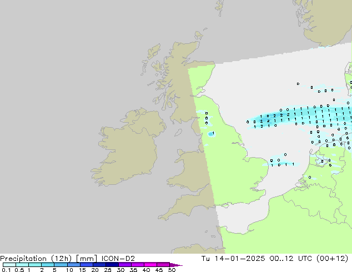
Task: Click the 2–5 mm legend color swatch
Action: pos(48,265)
